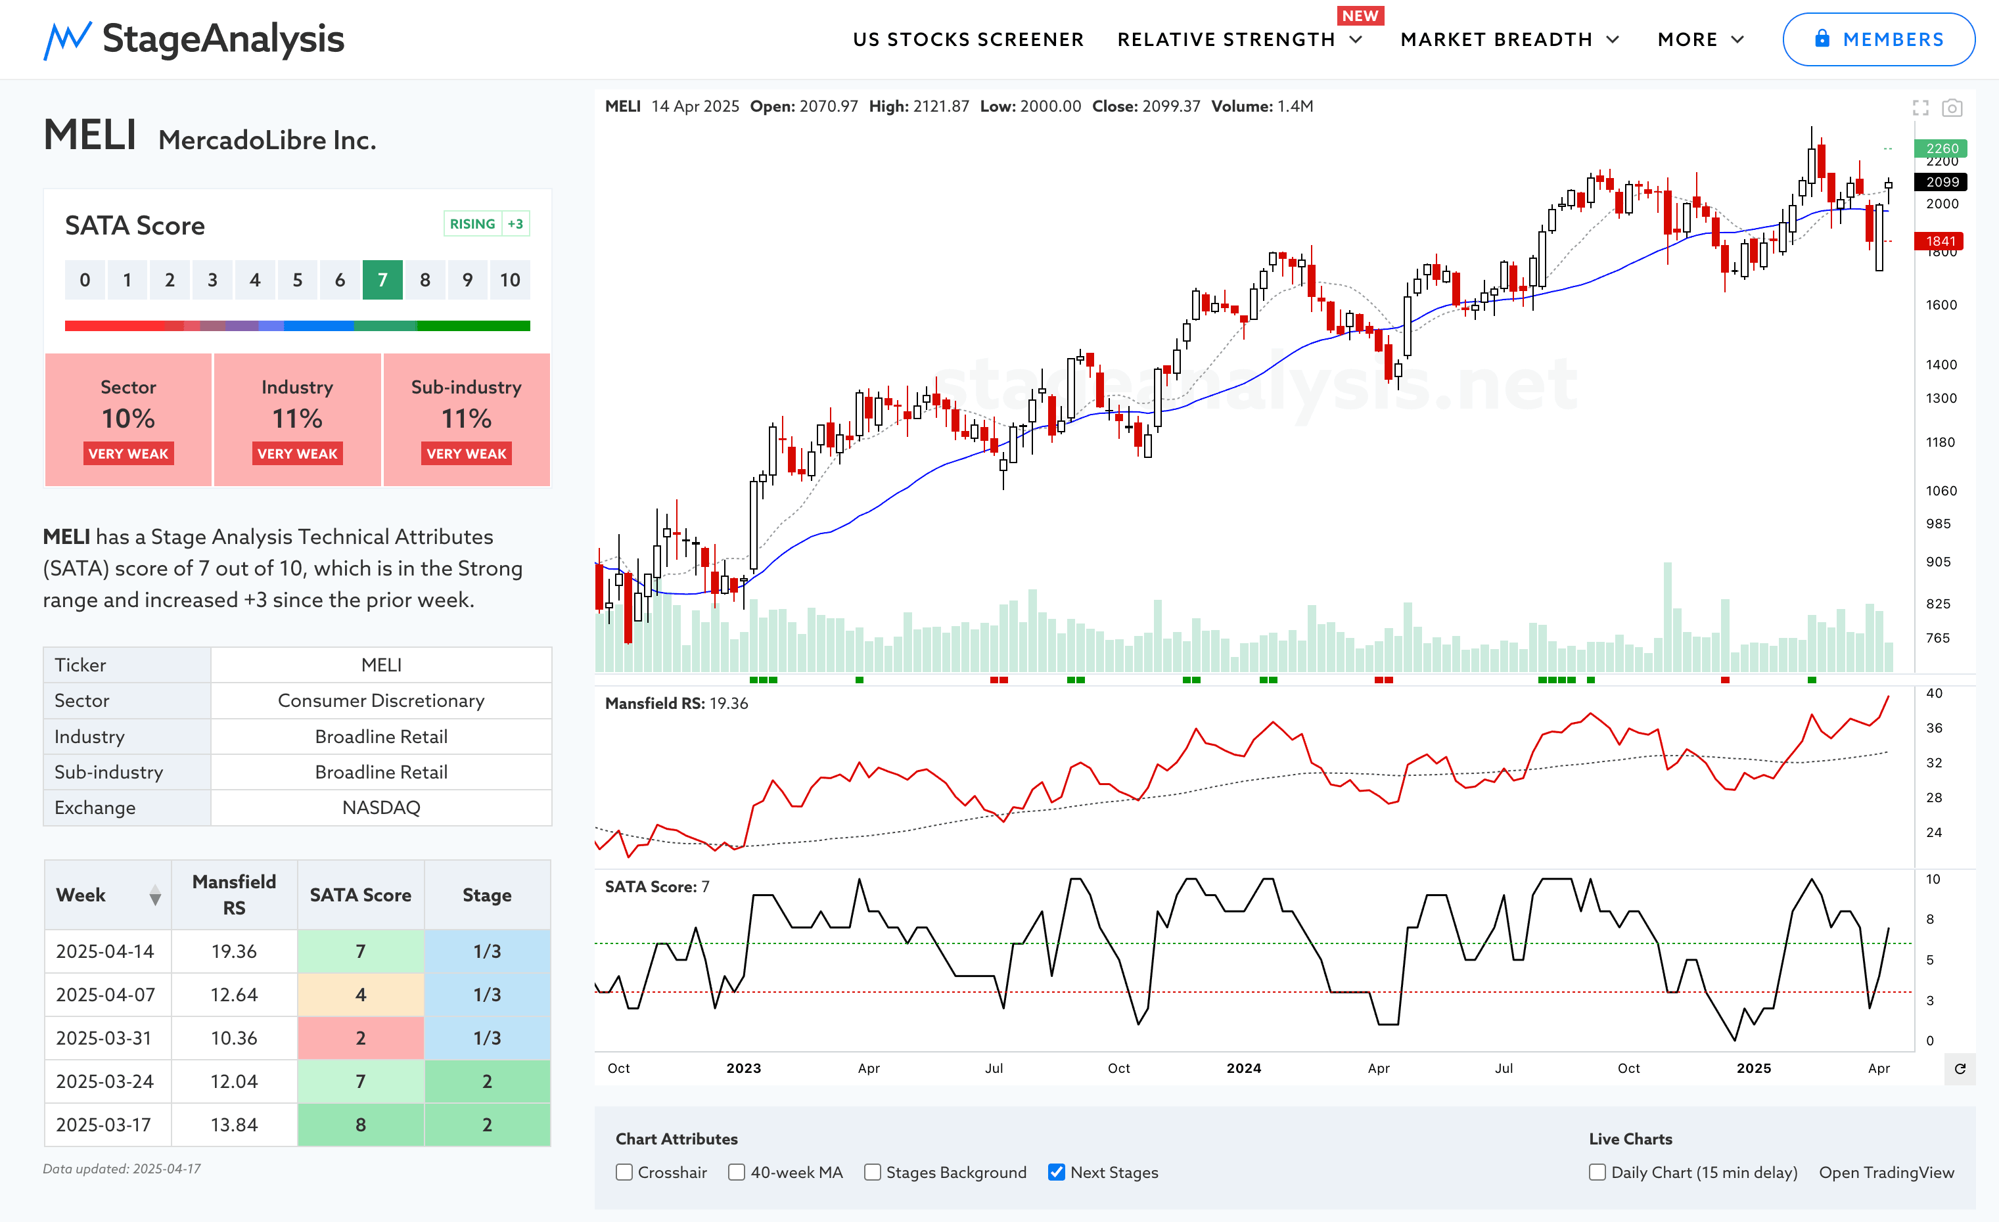Click the chart reset refresh icon
Screen dimensions: 1999x1222
[1960, 1069]
